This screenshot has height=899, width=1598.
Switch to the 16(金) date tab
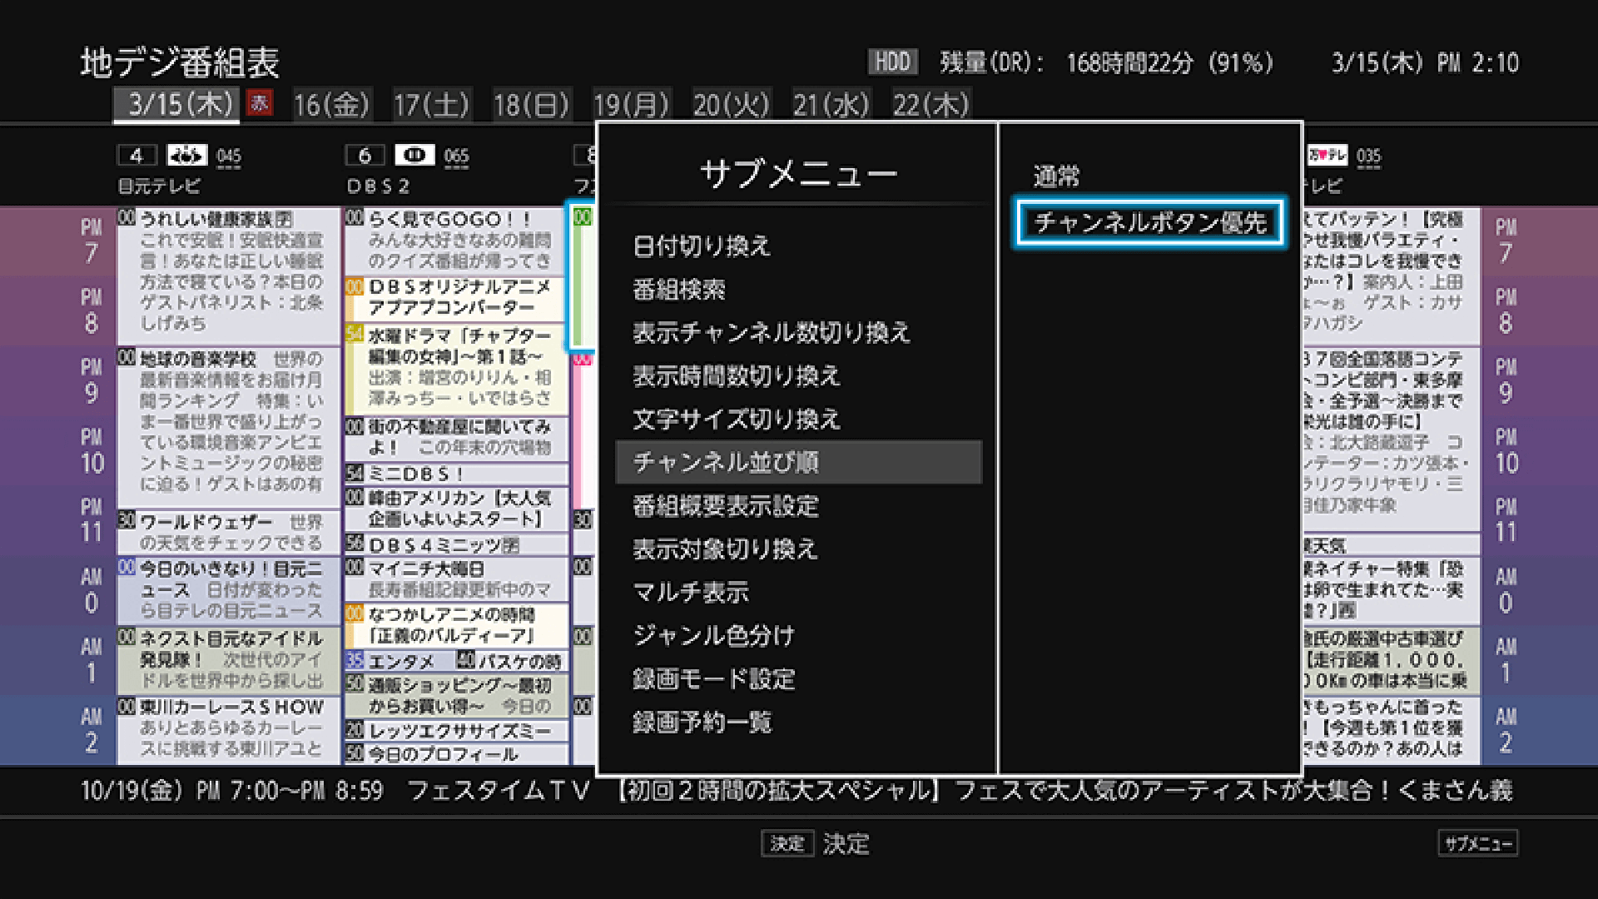pos(331,105)
